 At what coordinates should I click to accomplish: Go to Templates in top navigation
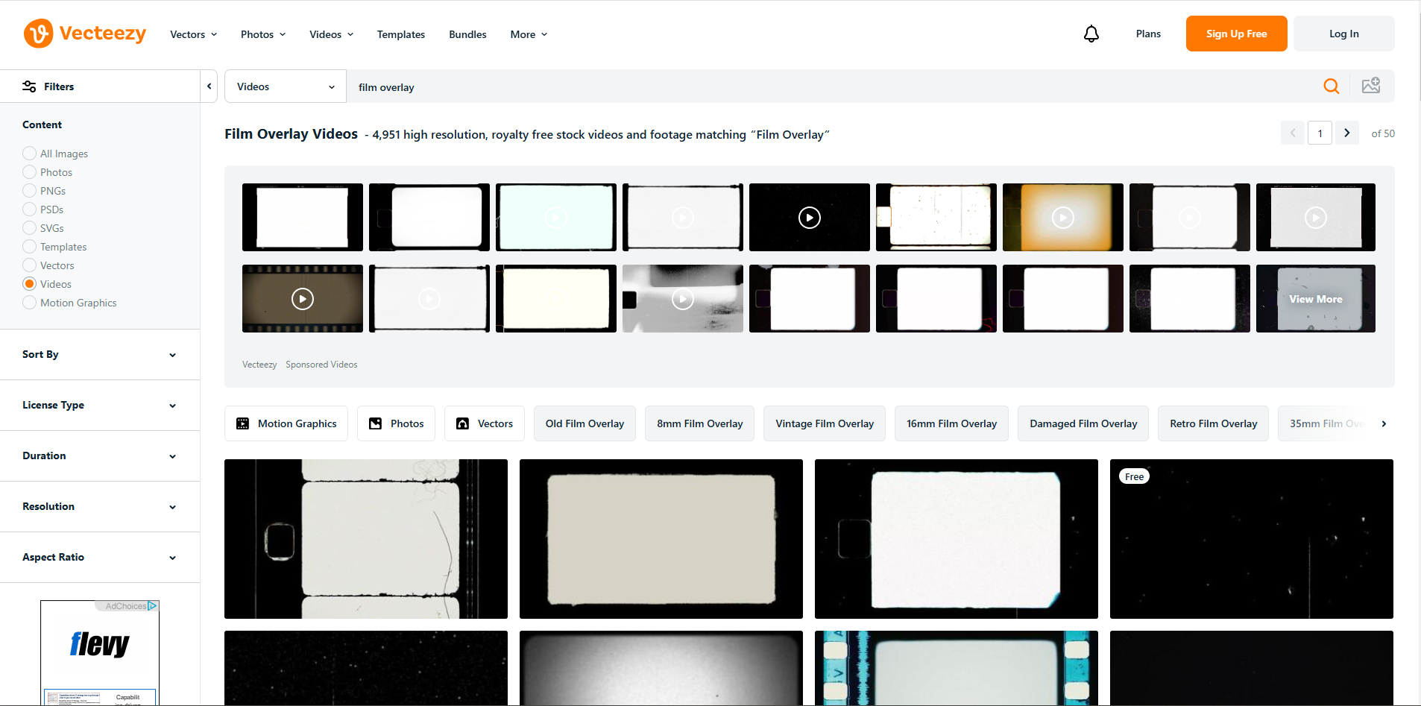pos(401,34)
